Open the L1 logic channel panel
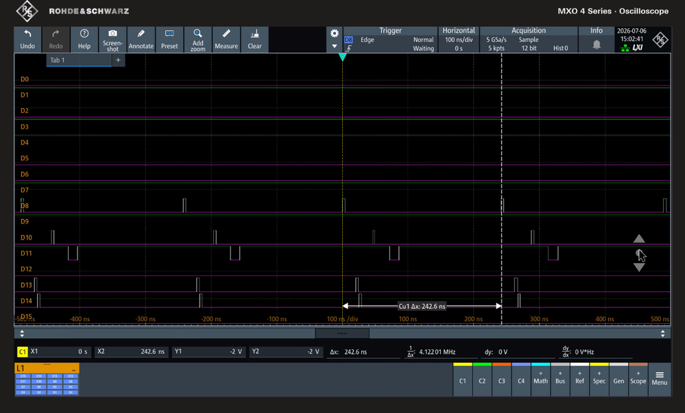The image size is (685, 413). click(47, 379)
